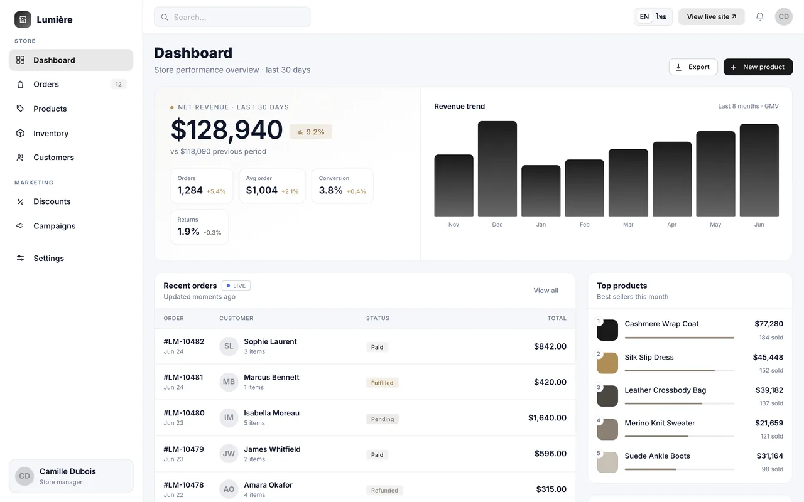Click the Silk Slip Dress thumbnail
The image size is (804, 502).
click(607, 363)
